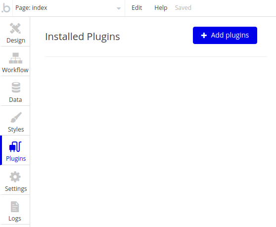Open the Design tab pencil-ruler icon
The image size is (276, 227).
[x=15, y=28]
